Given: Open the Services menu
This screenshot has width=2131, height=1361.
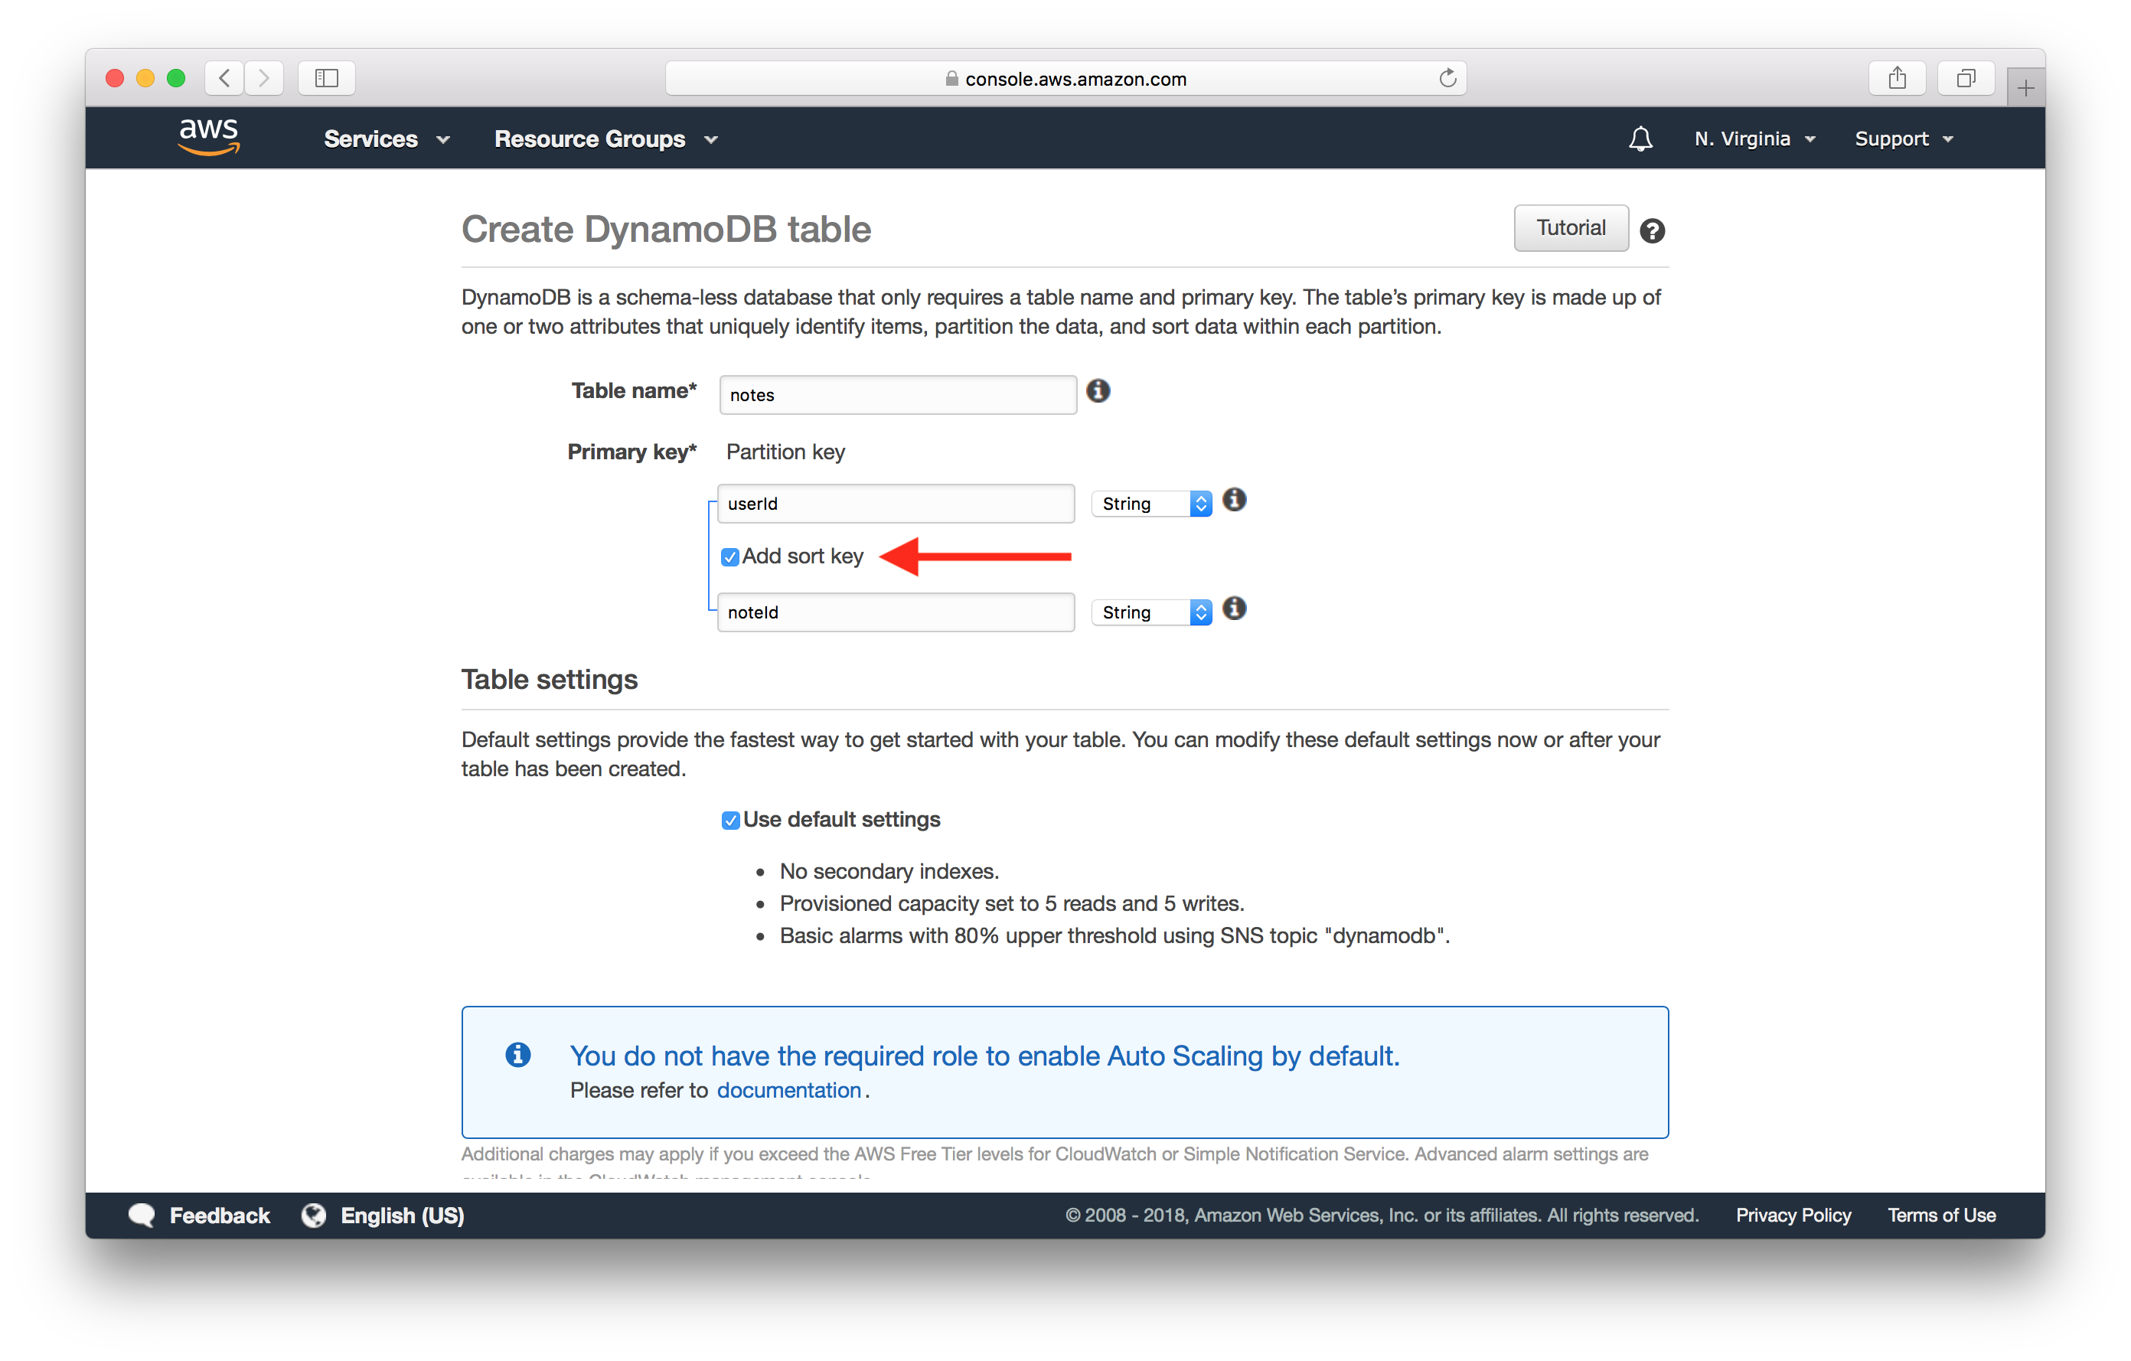Looking at the screenshot, I should pos(386,139).
